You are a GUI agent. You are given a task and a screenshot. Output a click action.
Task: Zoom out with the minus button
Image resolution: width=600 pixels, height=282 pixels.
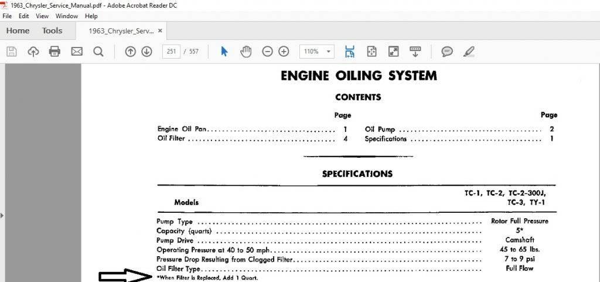(x=267, y=52)
